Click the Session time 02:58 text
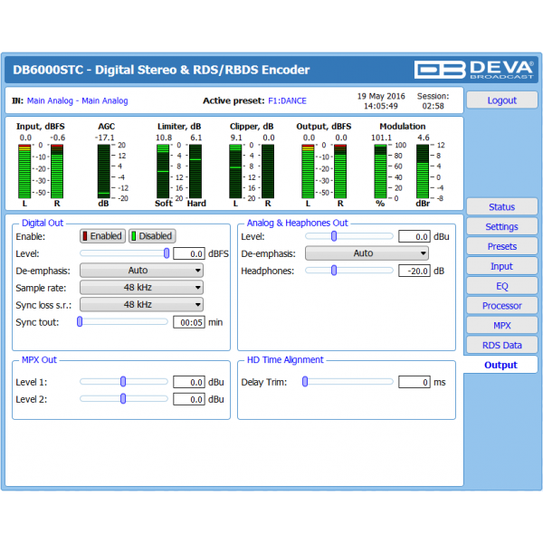This screenshot has width=543, height=543. click(433, 106)
